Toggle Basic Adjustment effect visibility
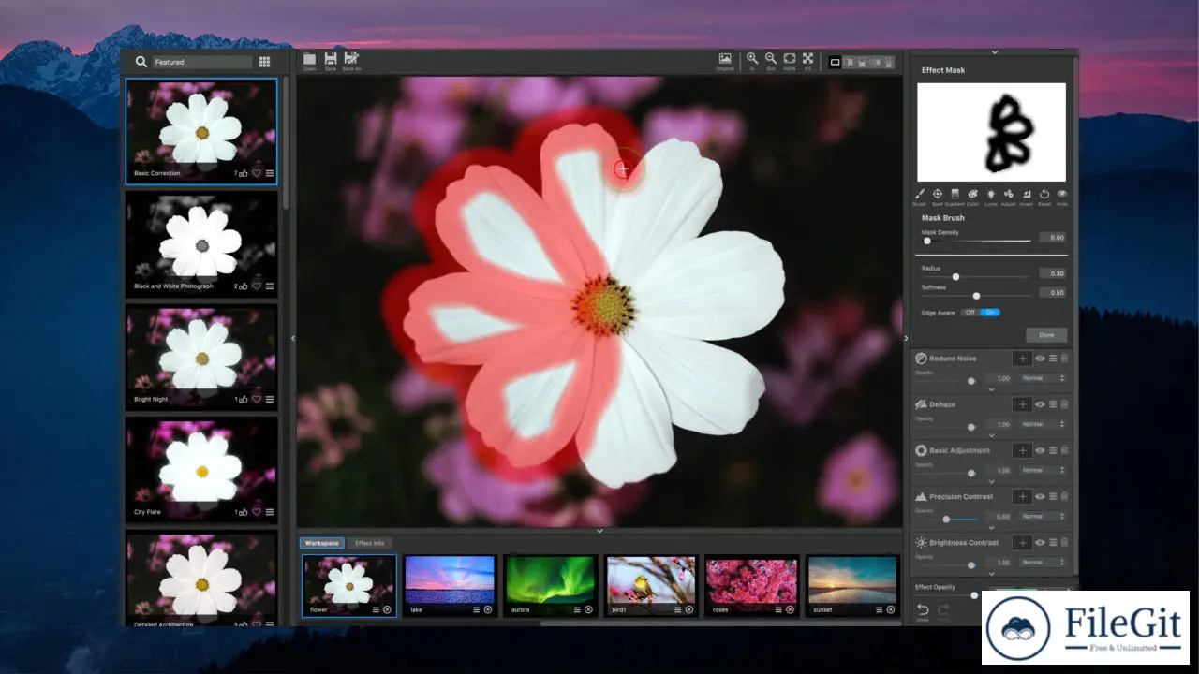This screenshot has height=674, width=1199. 1040,450
